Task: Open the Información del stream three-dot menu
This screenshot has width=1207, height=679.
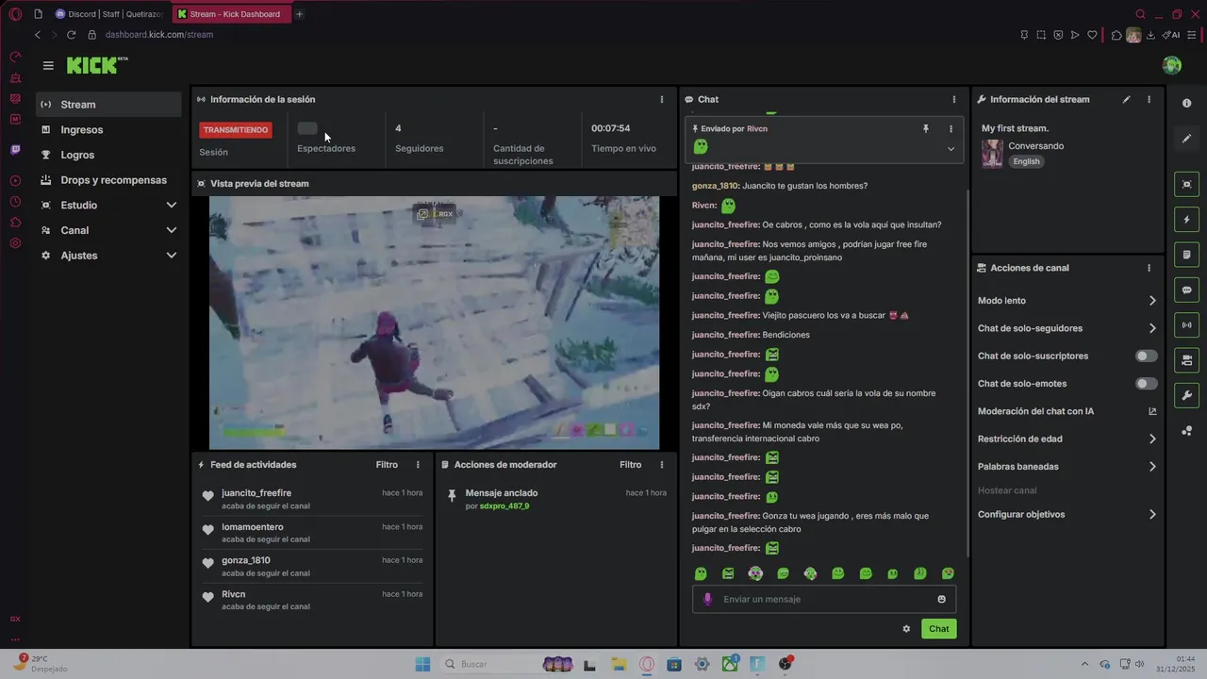Action: pyautogui.click(x=1149, y=99)
